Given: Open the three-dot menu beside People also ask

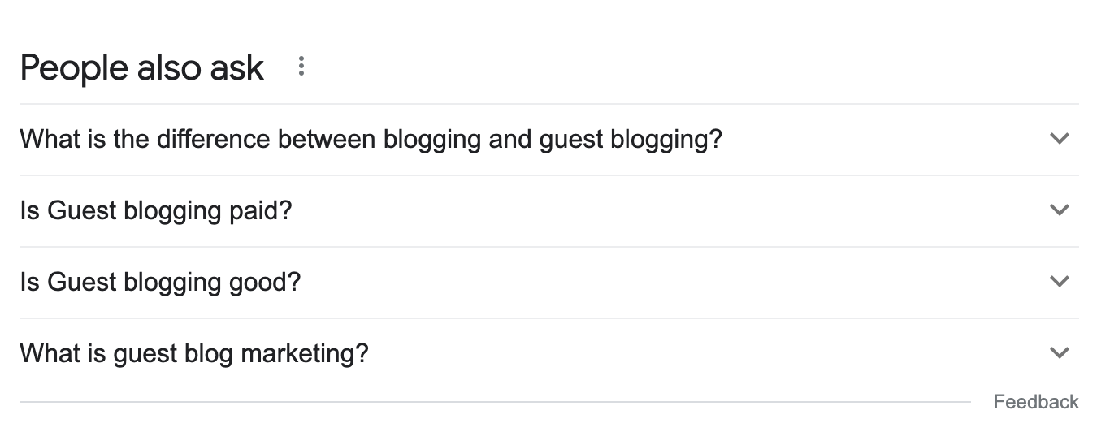Looking at the screenshot, I should [x=301, y=67].
